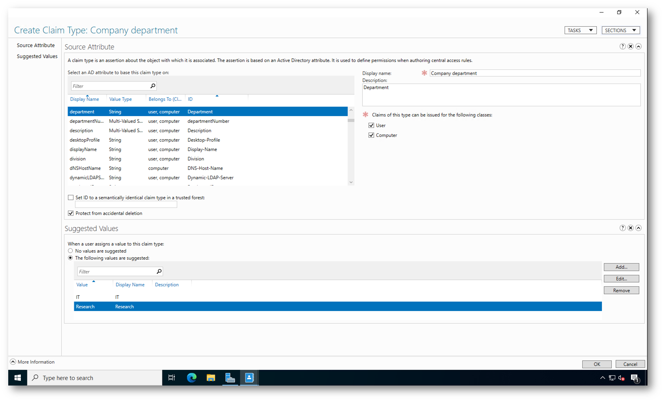The image size is (664, 402).
Task: Collapse the Source Attribute section
Action: pos(638,46)
